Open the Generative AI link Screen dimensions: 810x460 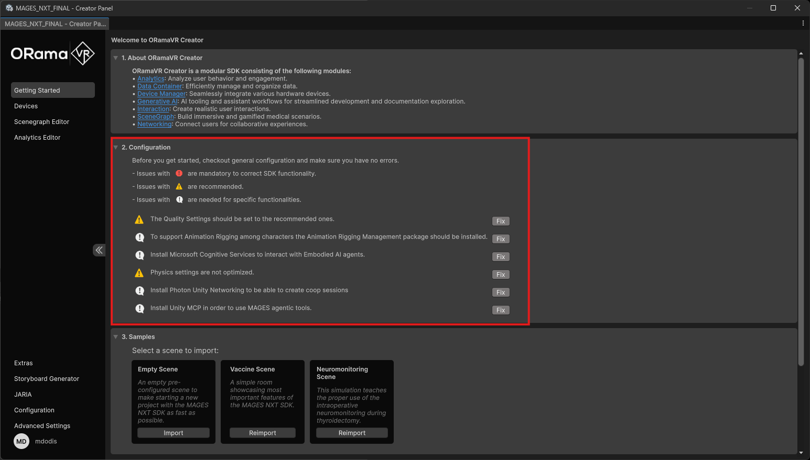click(x=157, y=102)
